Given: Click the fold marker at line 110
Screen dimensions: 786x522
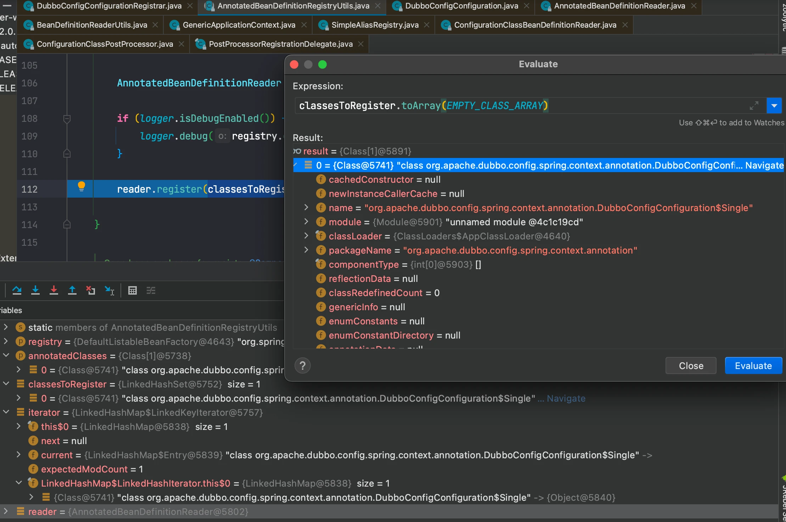Looking at the screenshot, I should 67,154.
